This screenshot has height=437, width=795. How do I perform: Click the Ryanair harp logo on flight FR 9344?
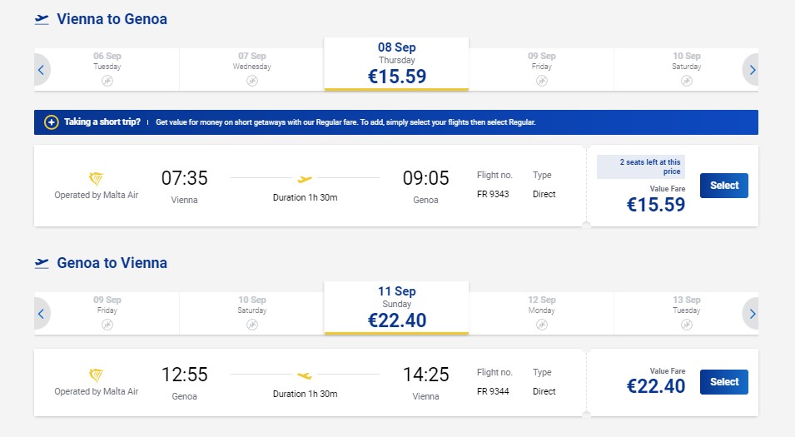pyautogui.click(x=97, y=376)
